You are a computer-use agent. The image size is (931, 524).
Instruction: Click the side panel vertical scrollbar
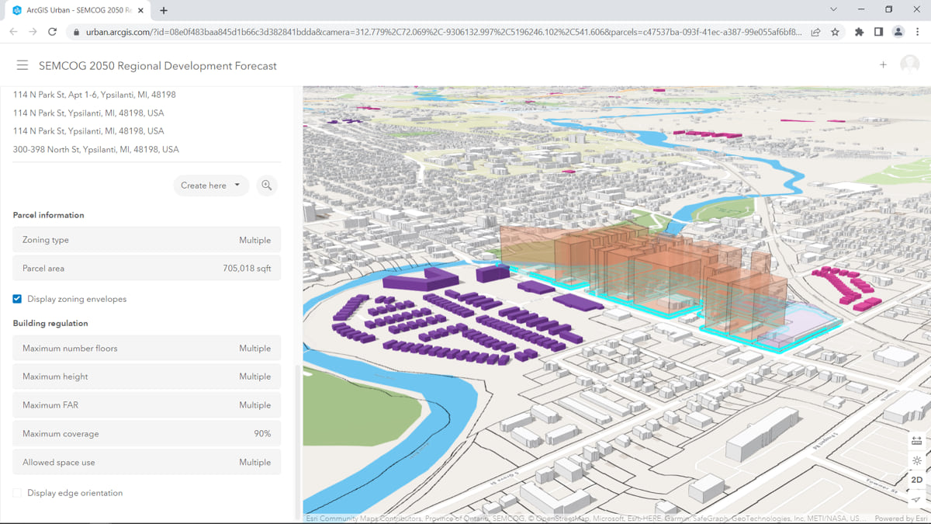pyautogui.click(x=297, y=442)
